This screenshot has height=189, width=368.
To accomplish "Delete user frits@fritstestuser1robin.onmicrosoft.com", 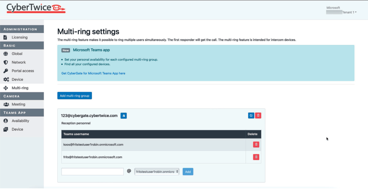I will click(x=256, y=157).
